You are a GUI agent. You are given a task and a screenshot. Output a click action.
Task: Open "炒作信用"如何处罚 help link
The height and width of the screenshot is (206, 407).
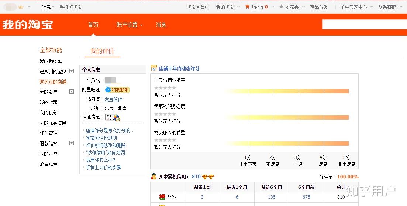click(106, 153)
